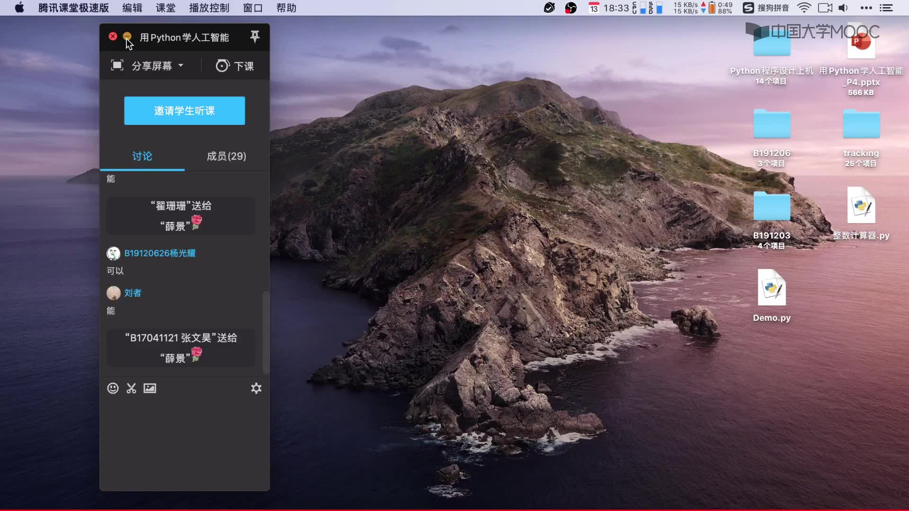Click the scissors screenshot tool
The image size is (909, 511).
click(131, 388)
